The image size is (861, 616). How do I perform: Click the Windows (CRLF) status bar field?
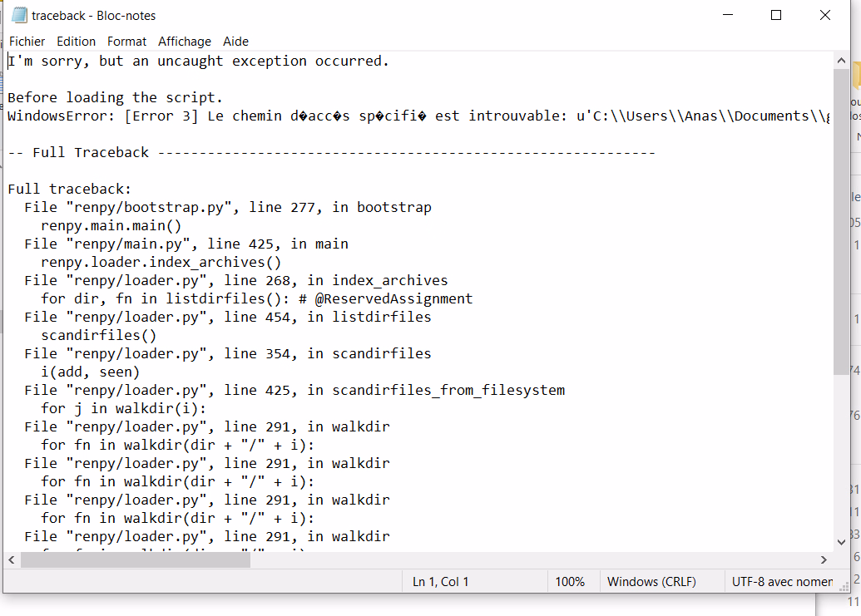tap(651, 582)
